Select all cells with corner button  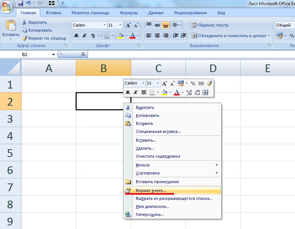(11, 68)
